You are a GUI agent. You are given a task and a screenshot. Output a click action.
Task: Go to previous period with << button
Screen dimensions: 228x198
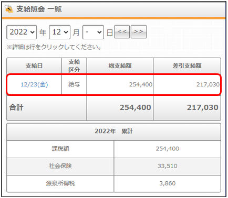point(122,31)
